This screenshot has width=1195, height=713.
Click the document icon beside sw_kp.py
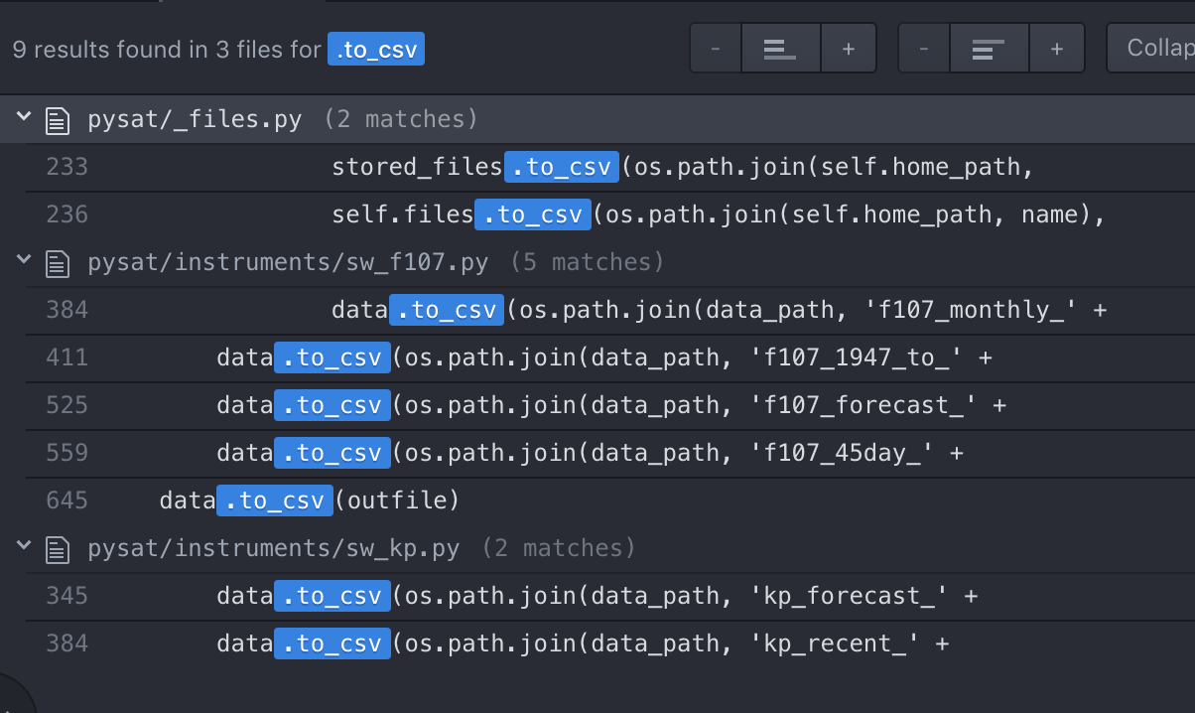click(x=58, y=548)
